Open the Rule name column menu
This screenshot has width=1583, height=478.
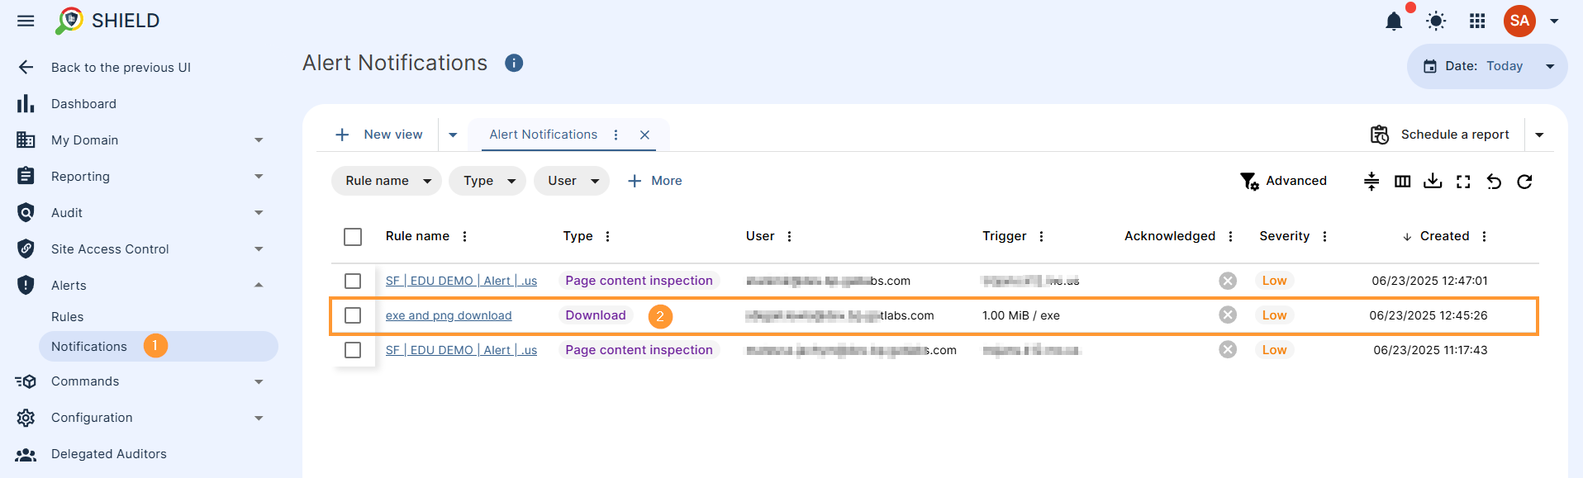pyautogui.click(x=464, y=236)
